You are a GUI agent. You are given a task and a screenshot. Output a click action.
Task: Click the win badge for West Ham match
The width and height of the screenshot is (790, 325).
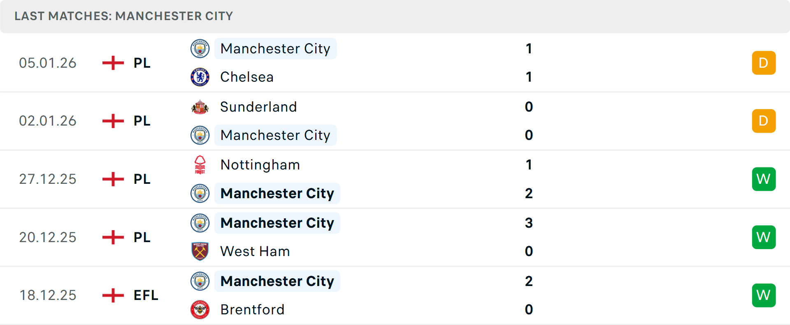click(x=764, y=237)
